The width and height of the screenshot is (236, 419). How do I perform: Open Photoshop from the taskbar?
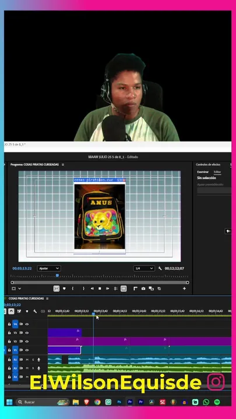(x=119, y=402)
